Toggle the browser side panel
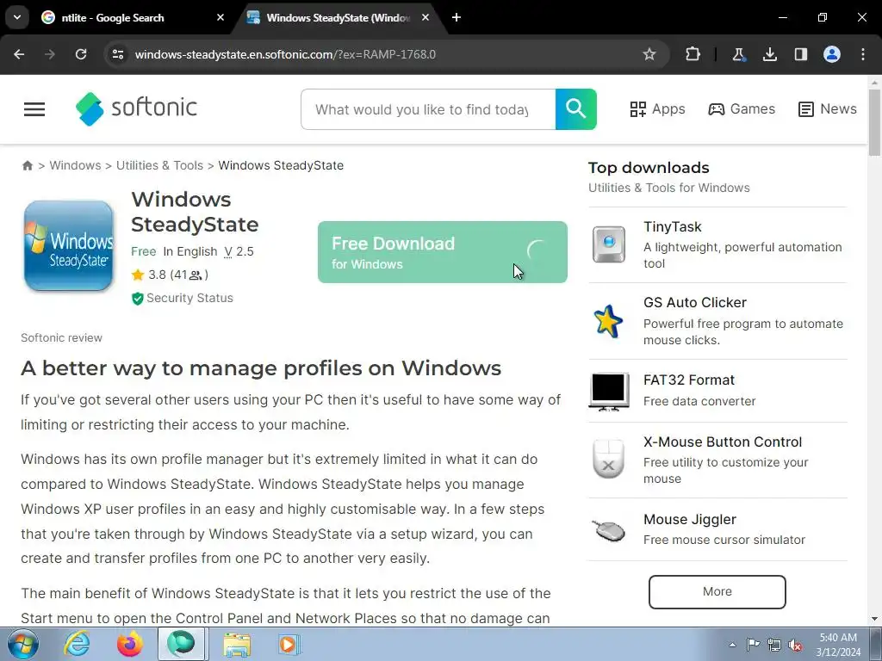 pyautogui.click(x=801, y=54)
